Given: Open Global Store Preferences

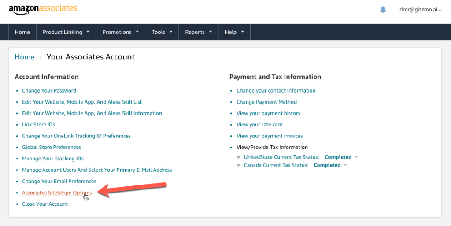Looking at the screenshot, I should 52,147.
